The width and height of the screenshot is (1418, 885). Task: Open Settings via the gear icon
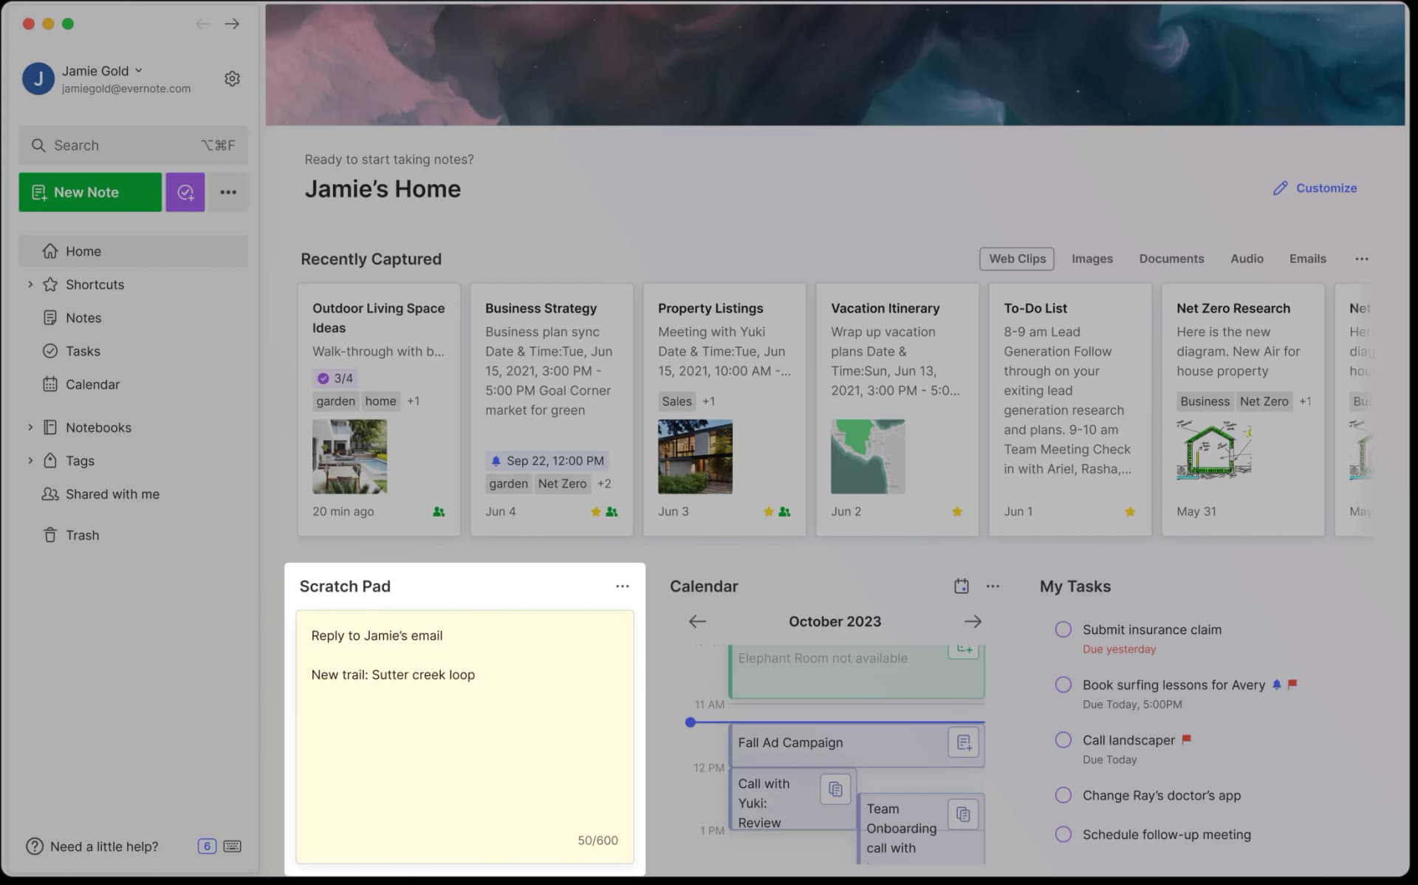(x=232, y=78)
